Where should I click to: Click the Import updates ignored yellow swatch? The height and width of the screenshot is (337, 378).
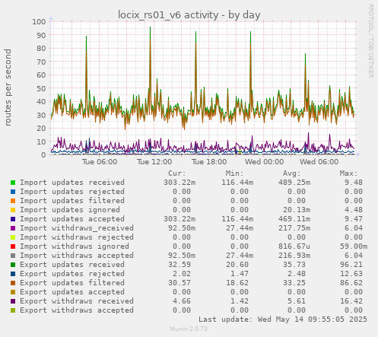(13, 210)
